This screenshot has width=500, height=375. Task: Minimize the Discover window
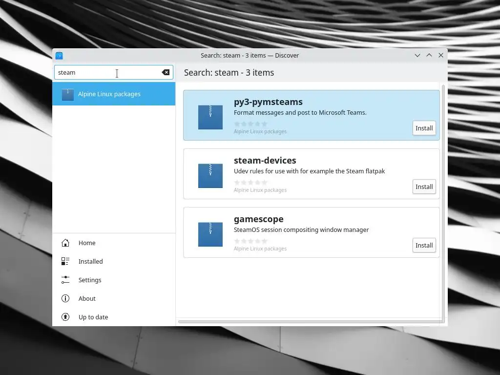tap(417, 56)
